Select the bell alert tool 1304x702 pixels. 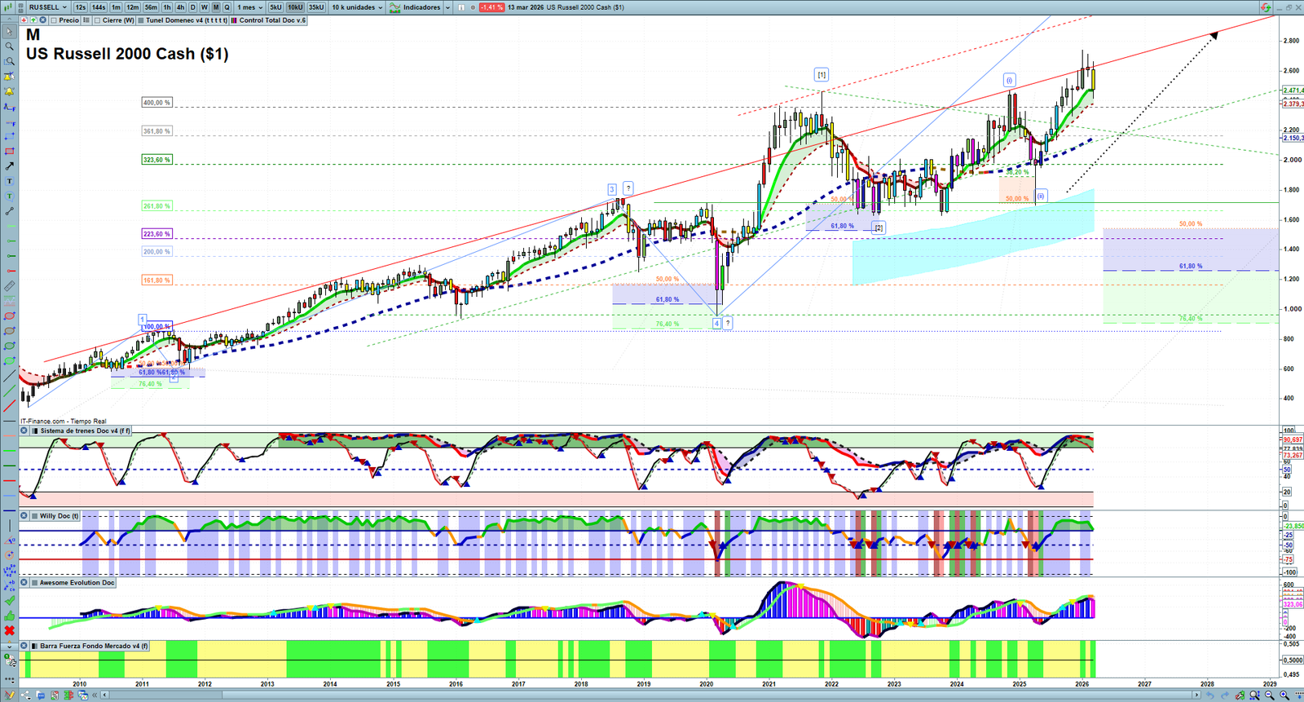pos(9,91)
